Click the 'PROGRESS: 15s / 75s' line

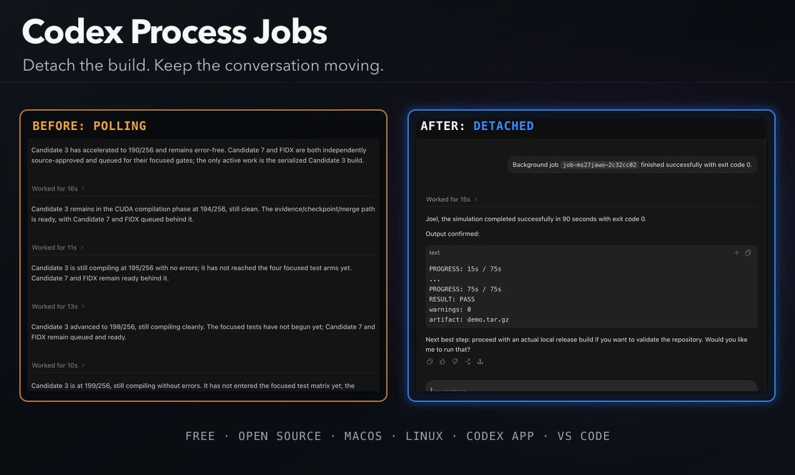click(x=465, y=269)
